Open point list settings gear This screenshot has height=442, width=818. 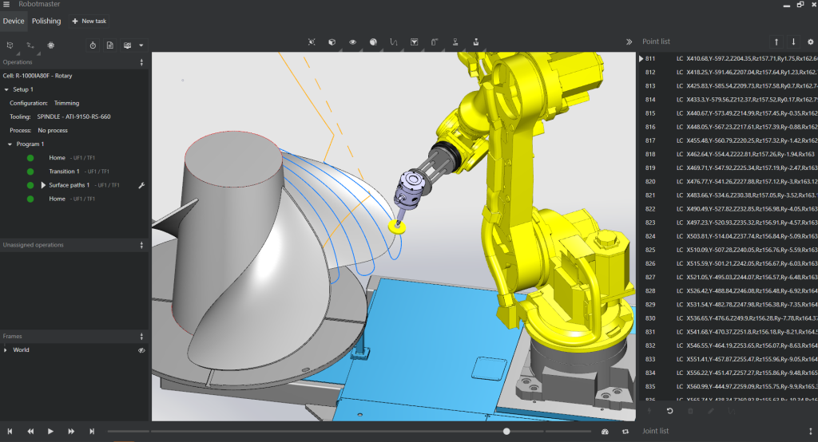(810, 41)
